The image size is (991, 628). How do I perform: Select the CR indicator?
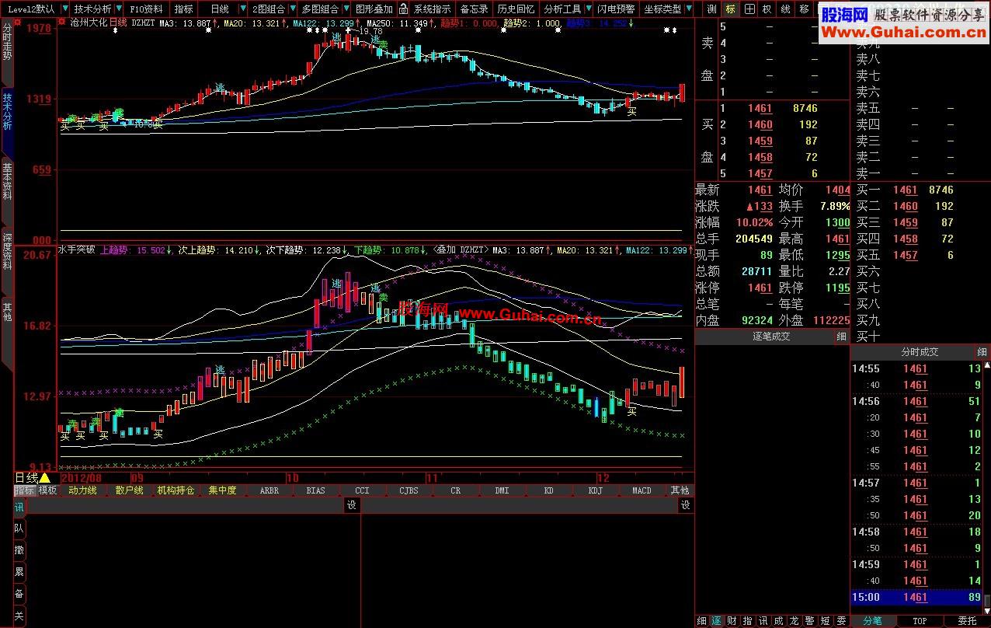(x=455, y=490)
